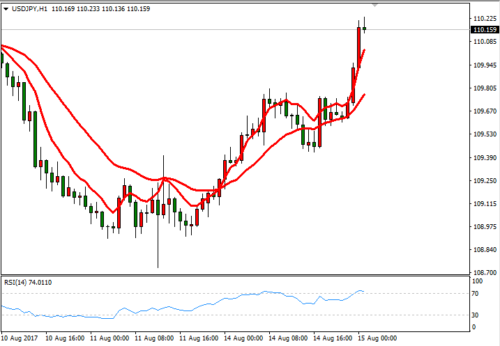Viewport: 500px width, 346px height.
Task: Click the 109.530 price scale label
Action: tap(485, 134)
